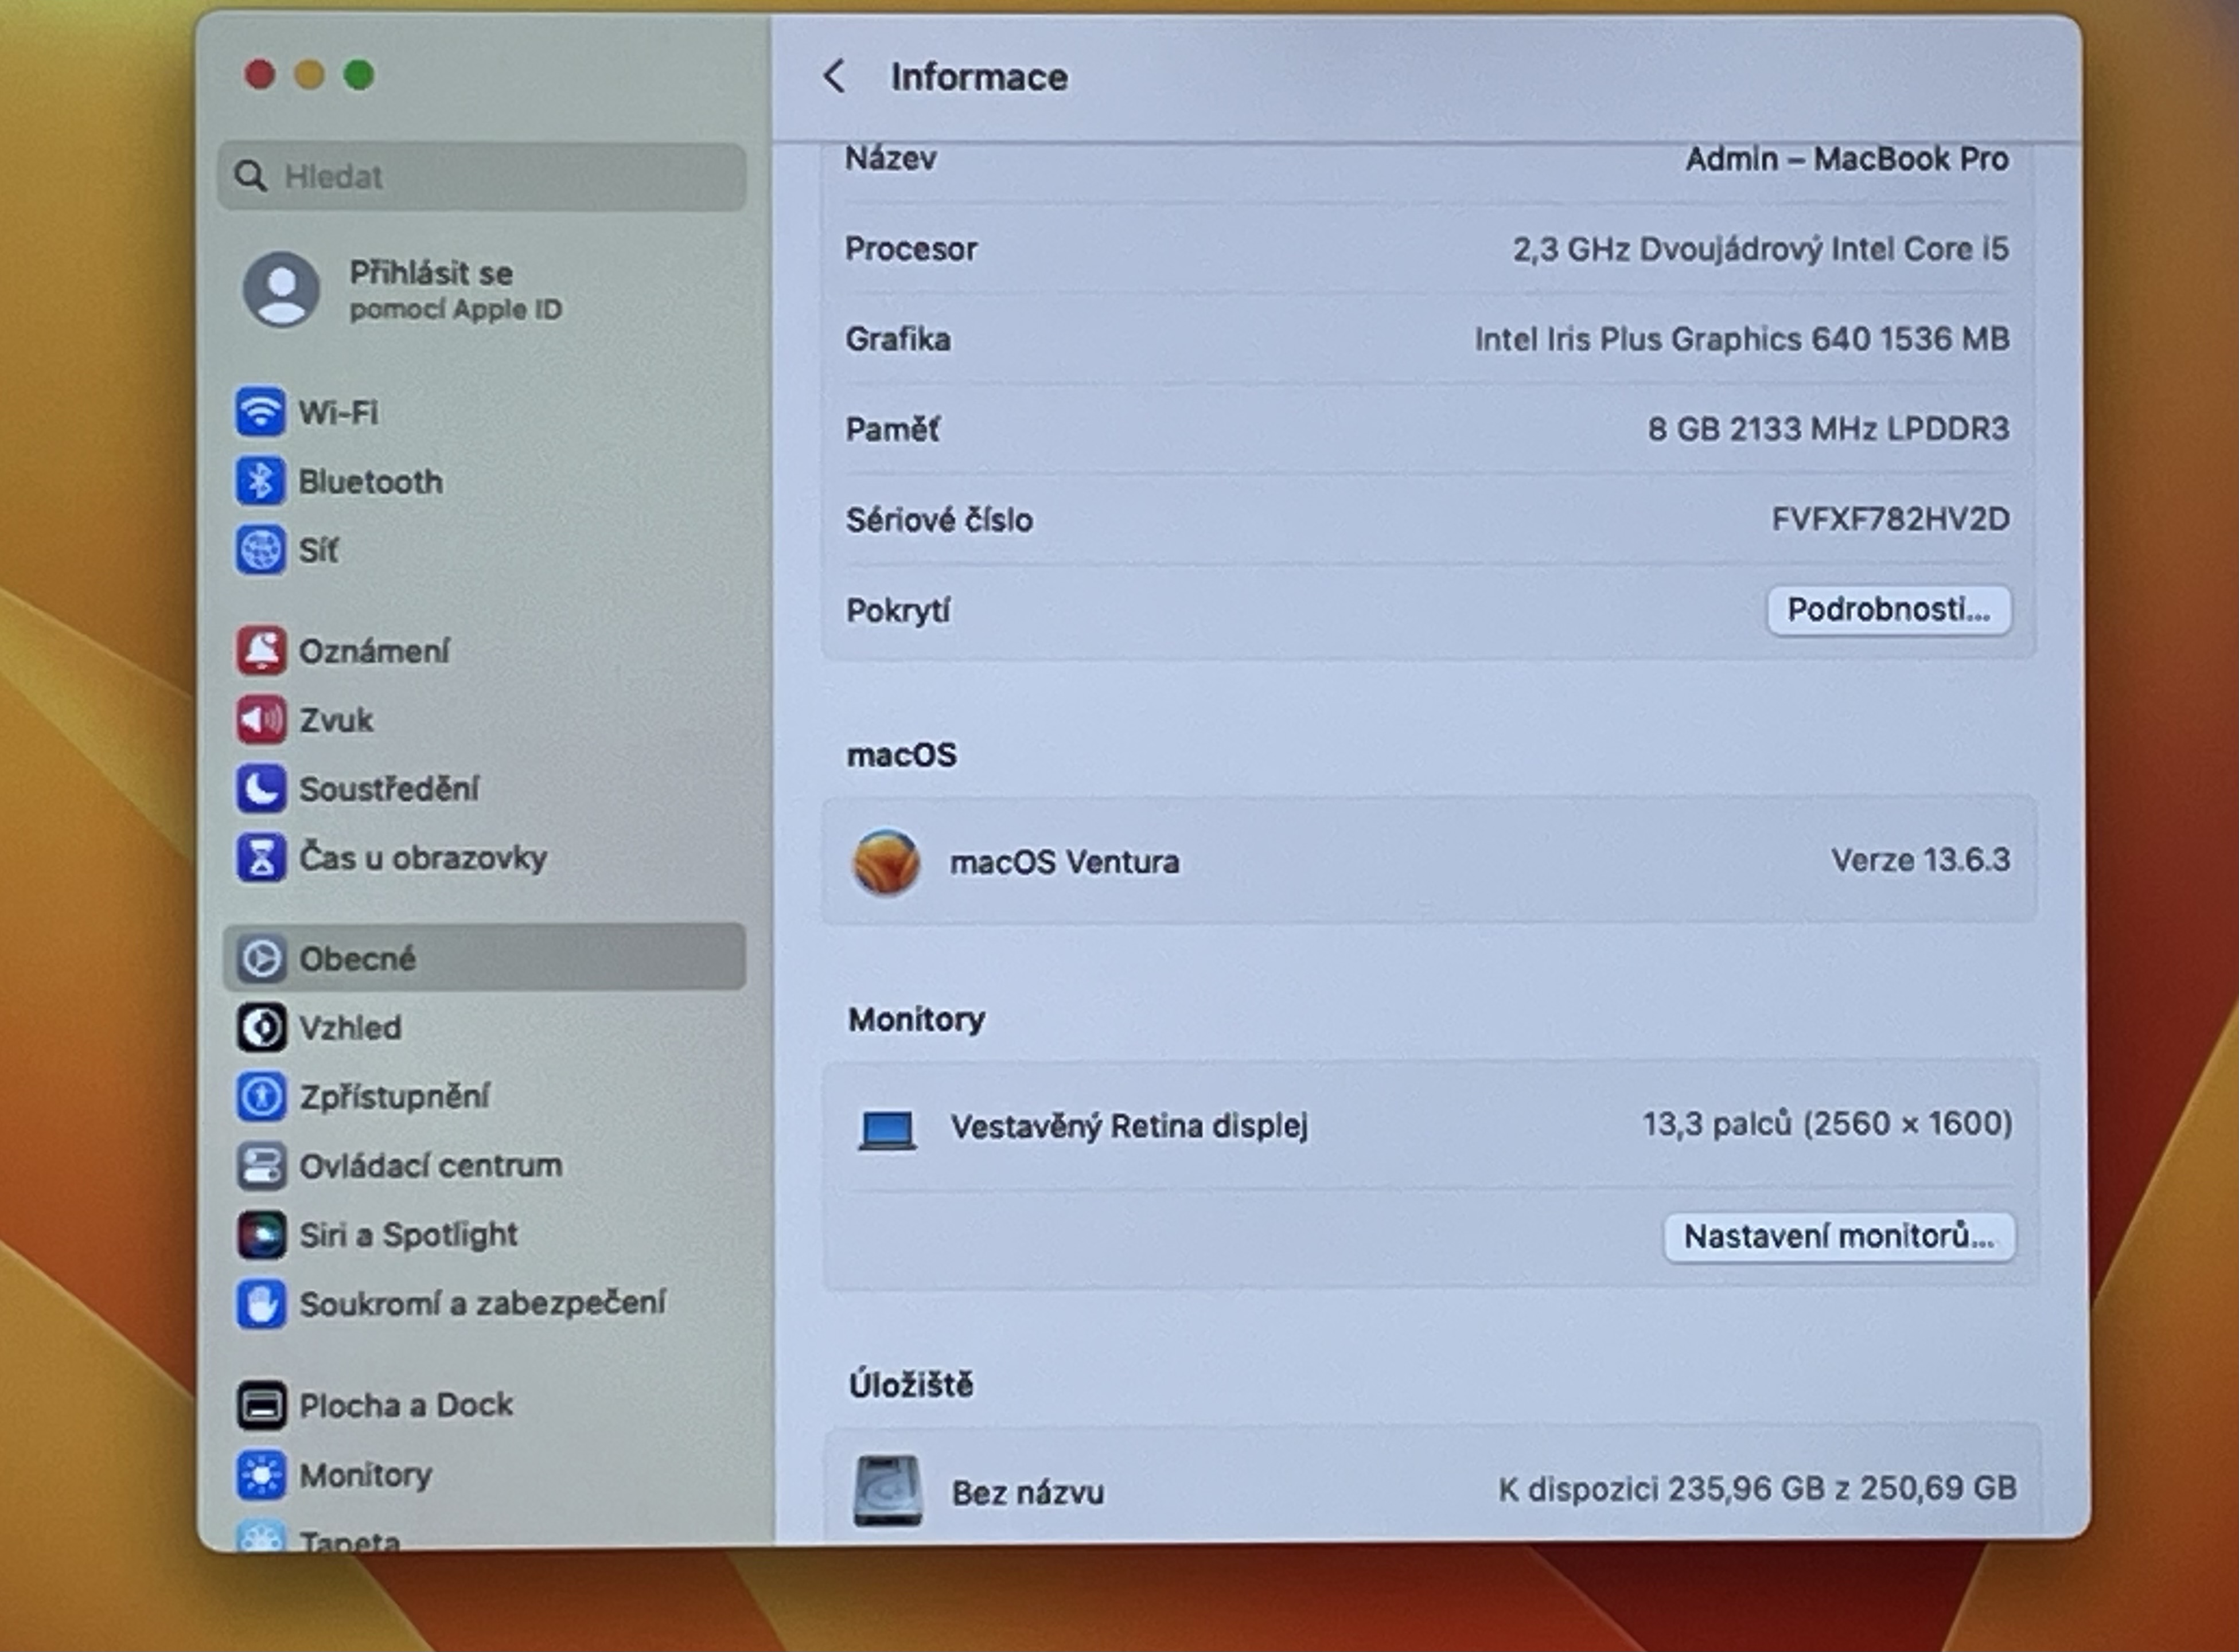Select the Síť globe icon
Viewport: 2239px width, 1652px height.
(260, 550)
